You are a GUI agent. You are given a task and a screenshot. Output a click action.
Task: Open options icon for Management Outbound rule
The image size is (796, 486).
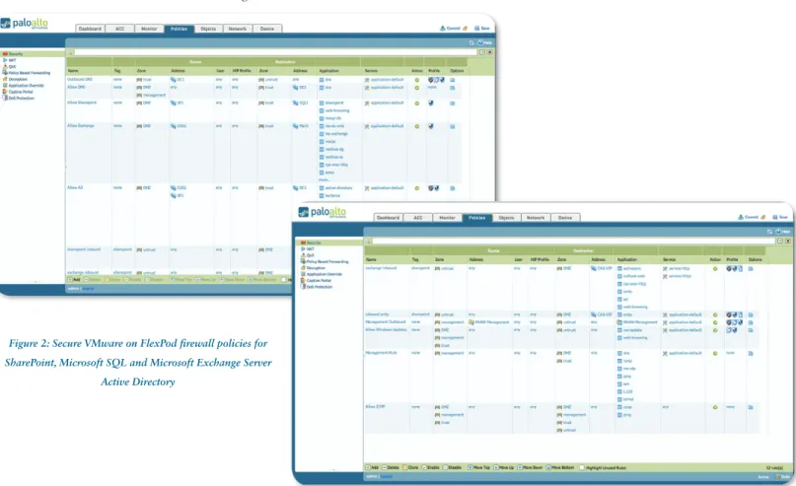[x=751, y=322]
